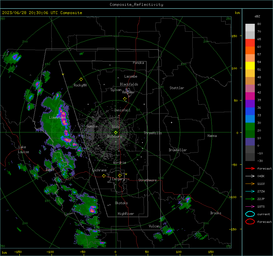
Task: Click the yellow diamond marker beside RockyMH
Action: pos(81,79)
